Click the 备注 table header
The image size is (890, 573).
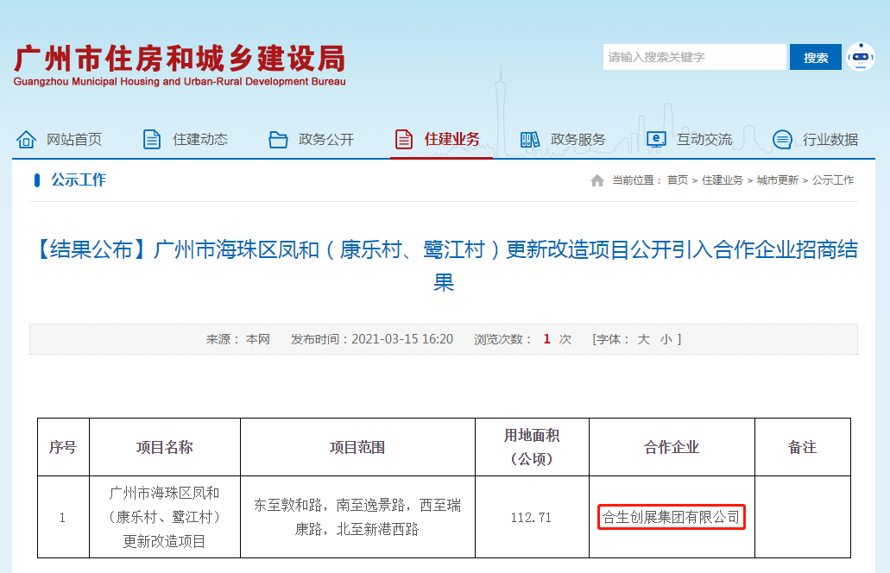click(802, 447)
